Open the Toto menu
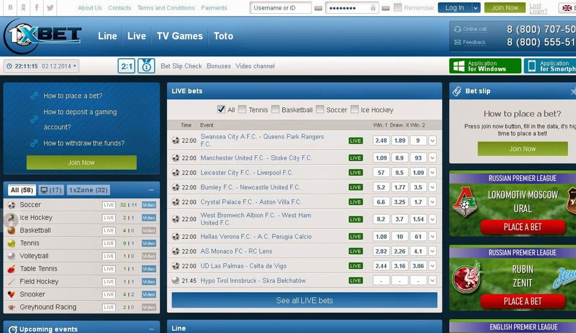This screenshot has width=576, height=333. point(223,36)
